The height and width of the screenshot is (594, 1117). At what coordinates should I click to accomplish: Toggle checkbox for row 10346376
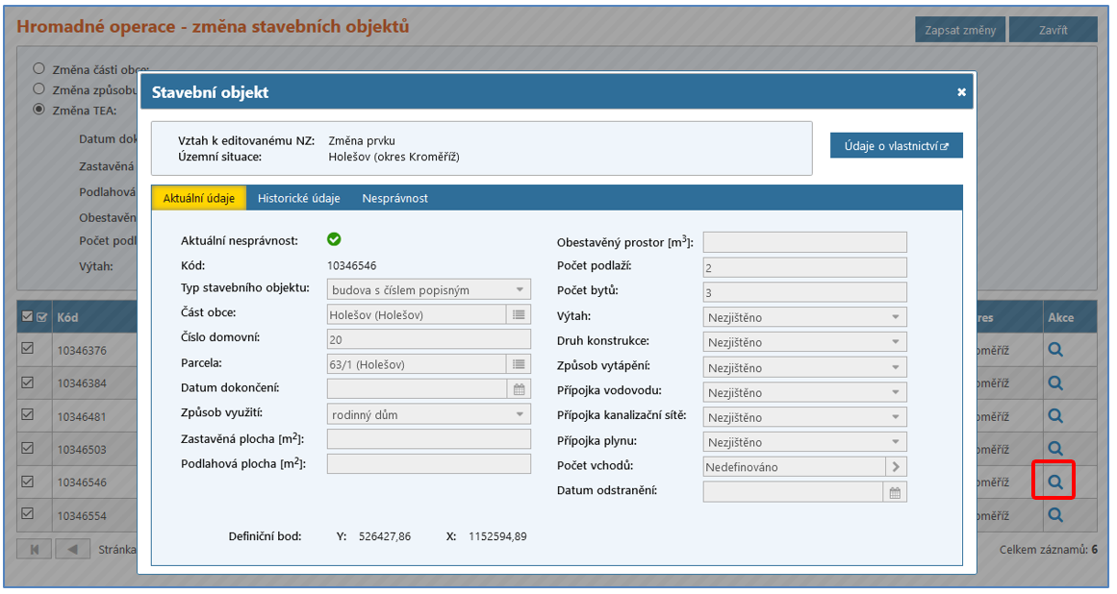pos(28,351)
